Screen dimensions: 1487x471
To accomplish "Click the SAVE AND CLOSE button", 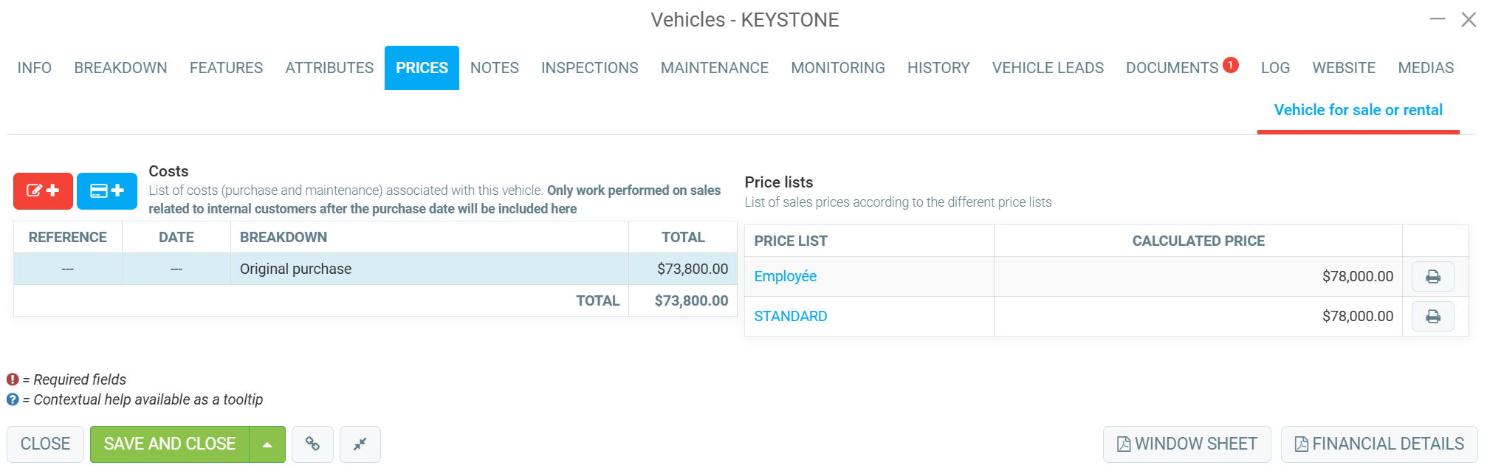I will [x=169, y=444].
